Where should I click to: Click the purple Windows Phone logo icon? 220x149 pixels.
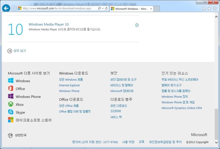click(11, 96)
